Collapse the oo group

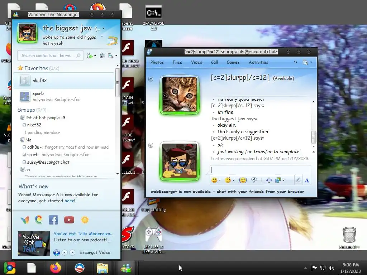click(x=22, y=169)
